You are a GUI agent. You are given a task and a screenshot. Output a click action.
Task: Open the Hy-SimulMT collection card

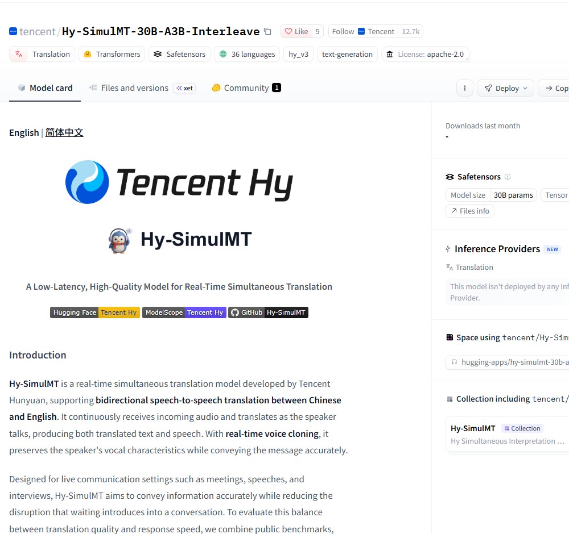[x=508, y=435]
